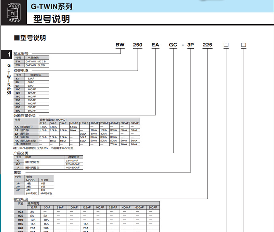Click the G-TWIN ELCB cell
The height and width of the screenshot is (232, 274).
tap(35, 65)
